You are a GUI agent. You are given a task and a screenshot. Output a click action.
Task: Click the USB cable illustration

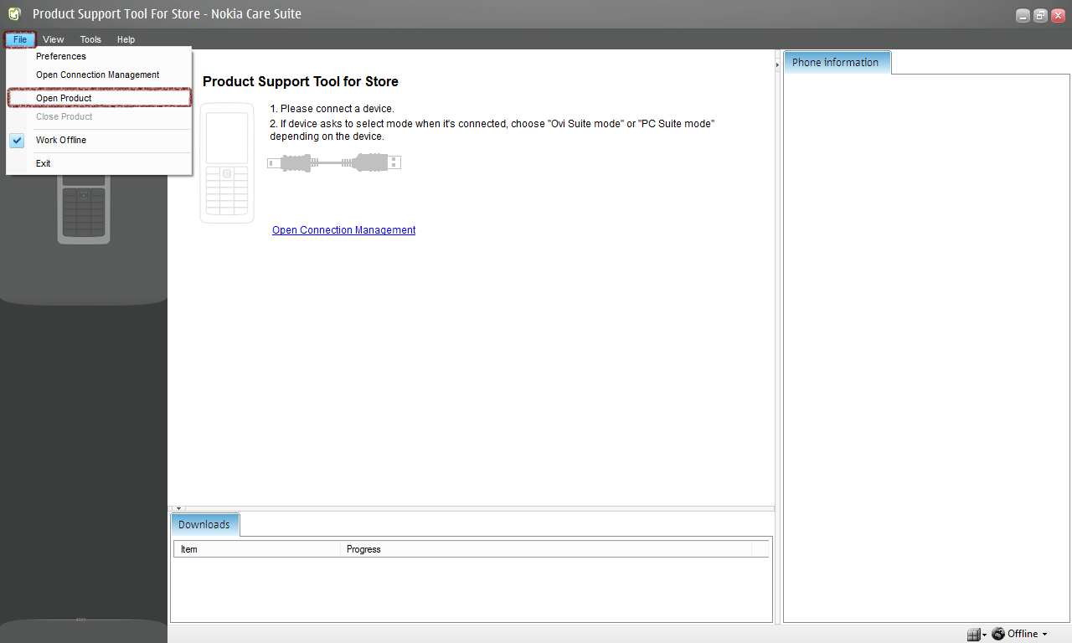(333, 162)
